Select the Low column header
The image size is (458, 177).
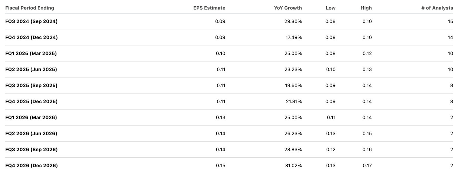[330, 8]
